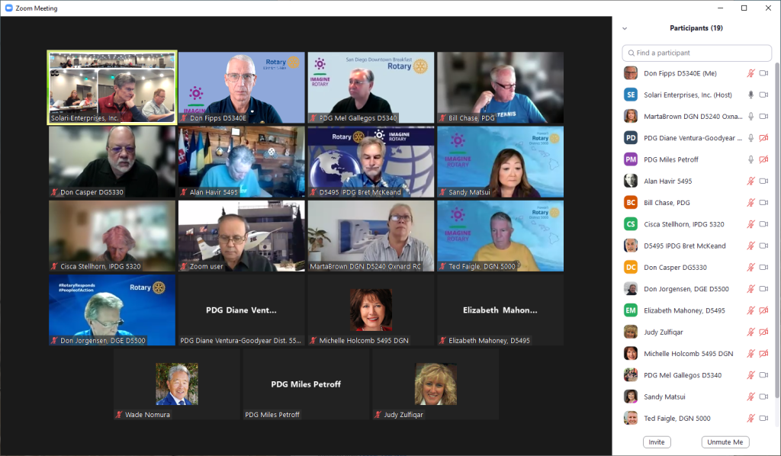Click the camera icon beside MartaBrown DGN
Screen dimensions: 781x456
[x=763, y=116]
